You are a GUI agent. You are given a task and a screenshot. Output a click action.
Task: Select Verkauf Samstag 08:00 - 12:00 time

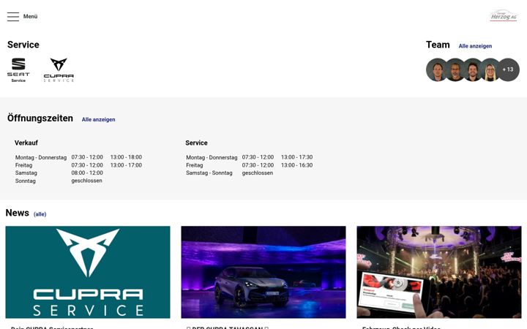87,173
